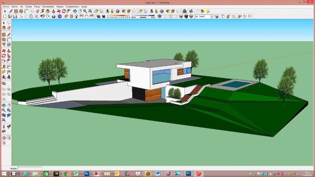315x177 pixels.
Task: Select the Paint Bucket tool in left toolbar
Action: pos(4,28)
